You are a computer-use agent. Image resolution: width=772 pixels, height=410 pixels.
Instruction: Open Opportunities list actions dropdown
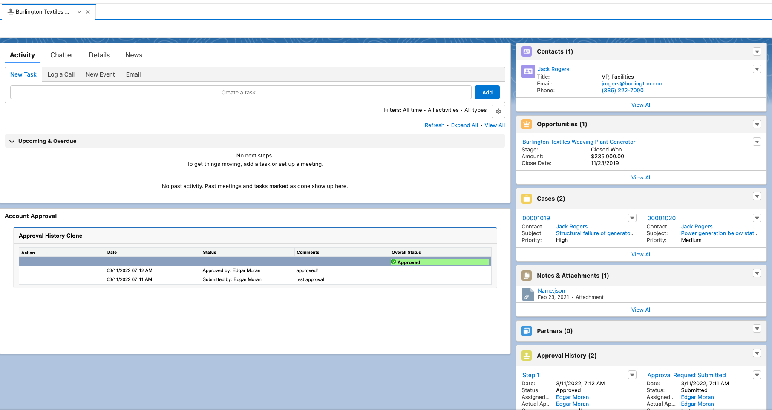pyautogui.click(x=757, y=125)
